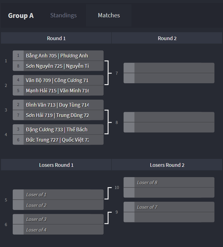Click the Losers Round 2 header

click(167, 165)
